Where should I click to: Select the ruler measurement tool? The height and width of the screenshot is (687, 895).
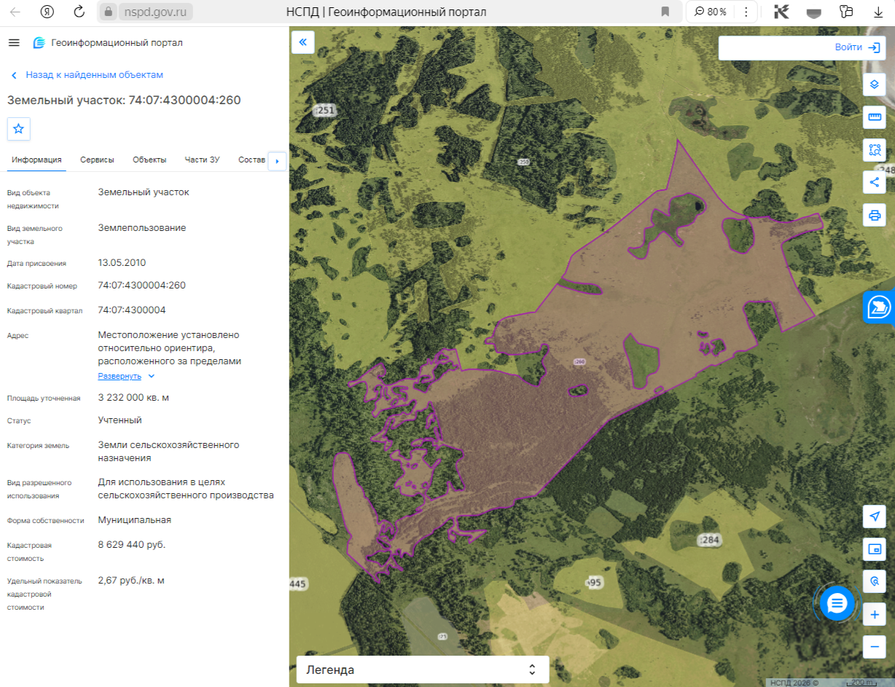pyautogui.click(x=875, y=117)
